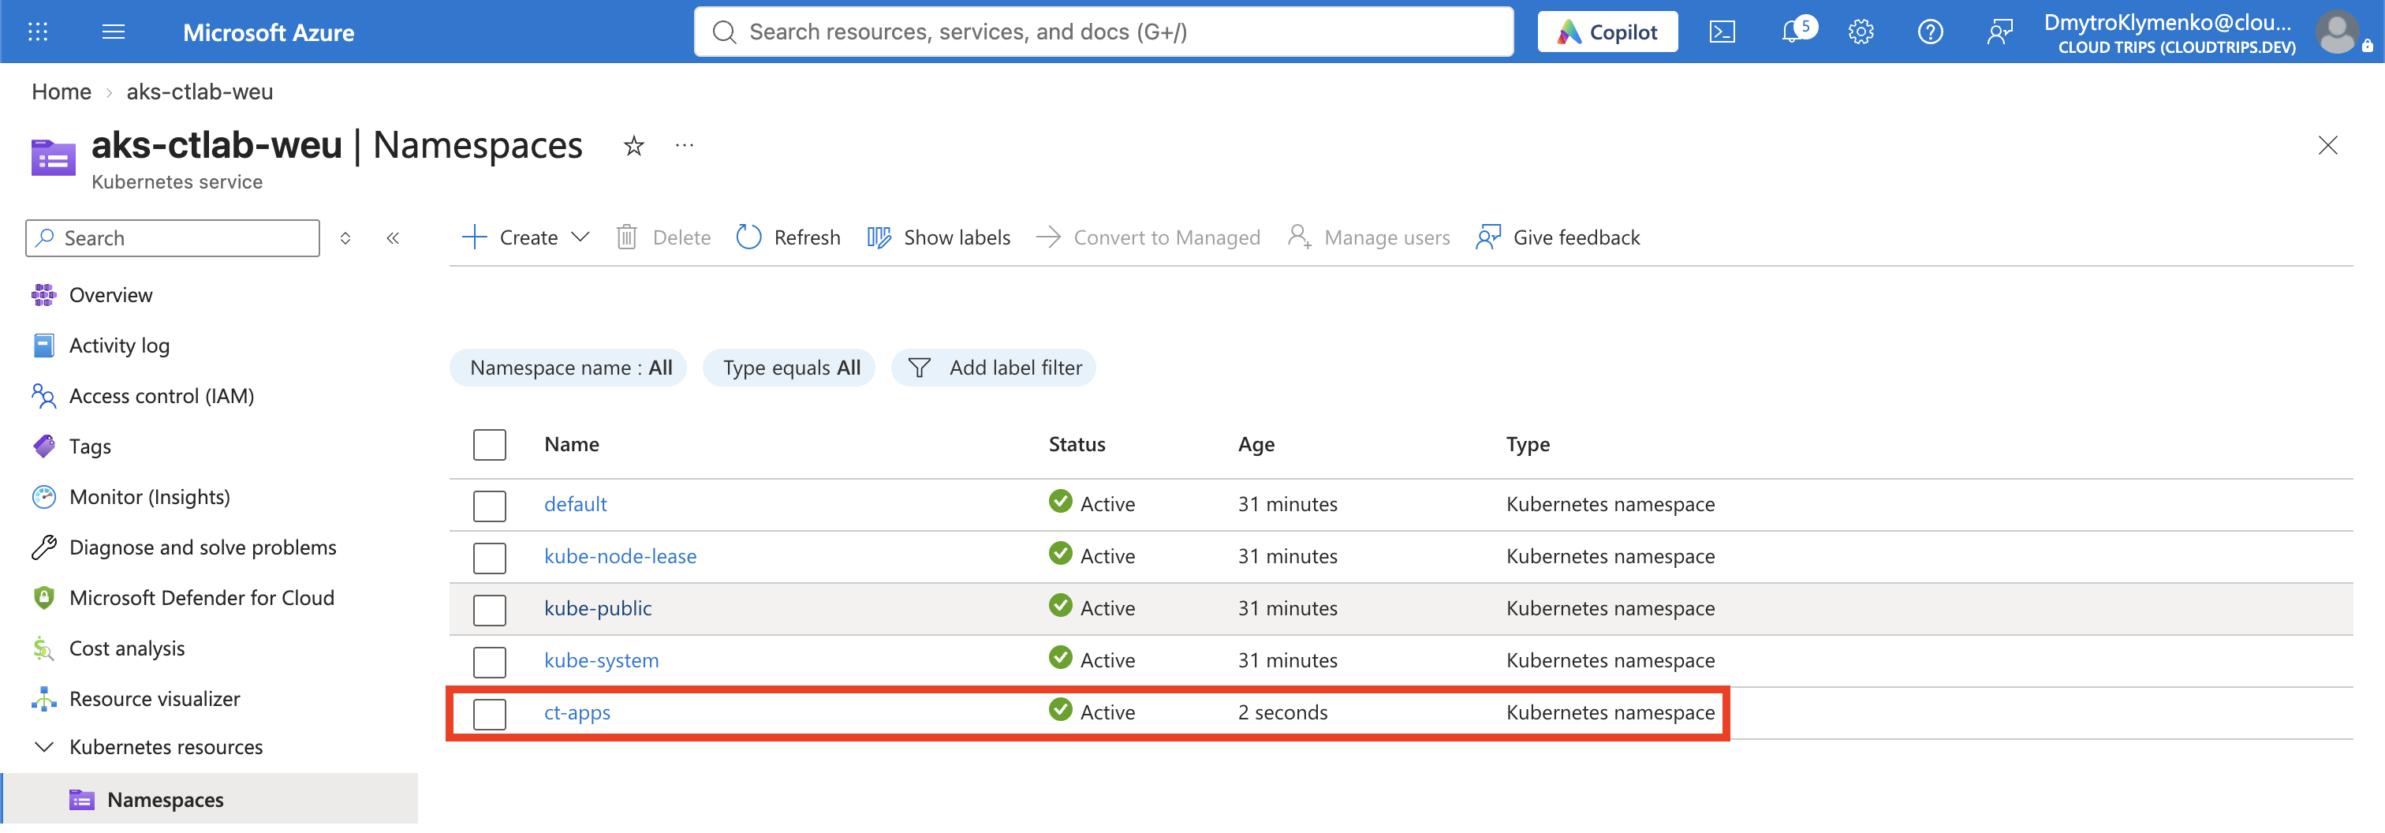Sort by the Age column header
Viewport: 2385px width, 833px height.
pos(1256,444)
